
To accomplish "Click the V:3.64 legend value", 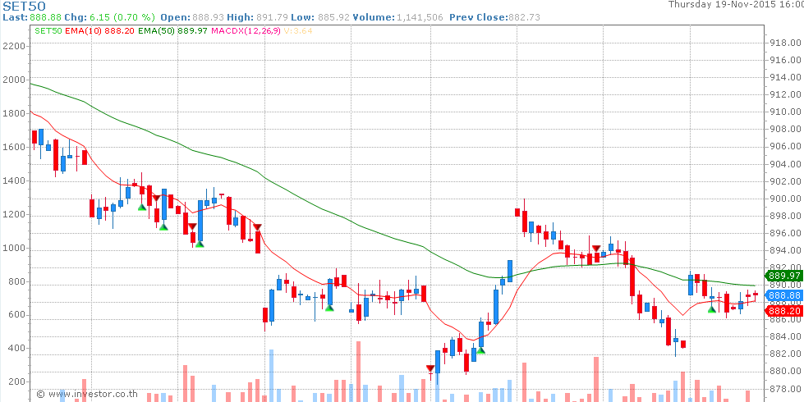I will pos(298,30).
